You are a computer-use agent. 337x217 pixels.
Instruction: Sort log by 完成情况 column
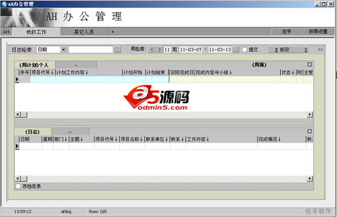(x=282, y=139)
